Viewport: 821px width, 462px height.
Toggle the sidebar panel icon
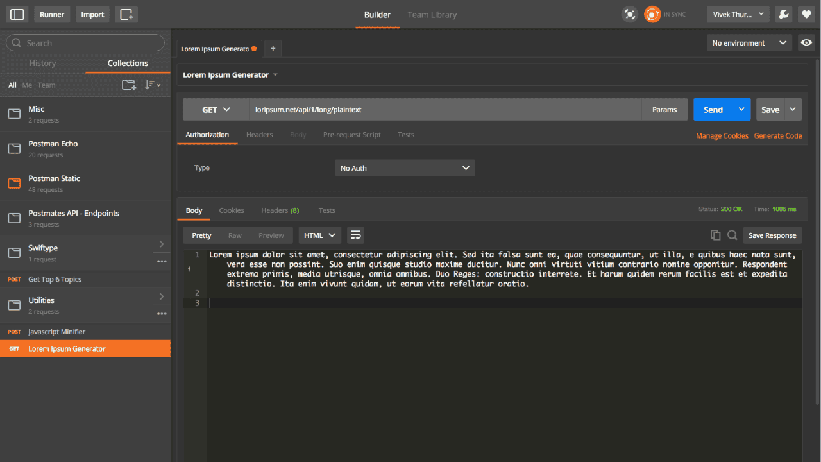[x=17, y=14]
